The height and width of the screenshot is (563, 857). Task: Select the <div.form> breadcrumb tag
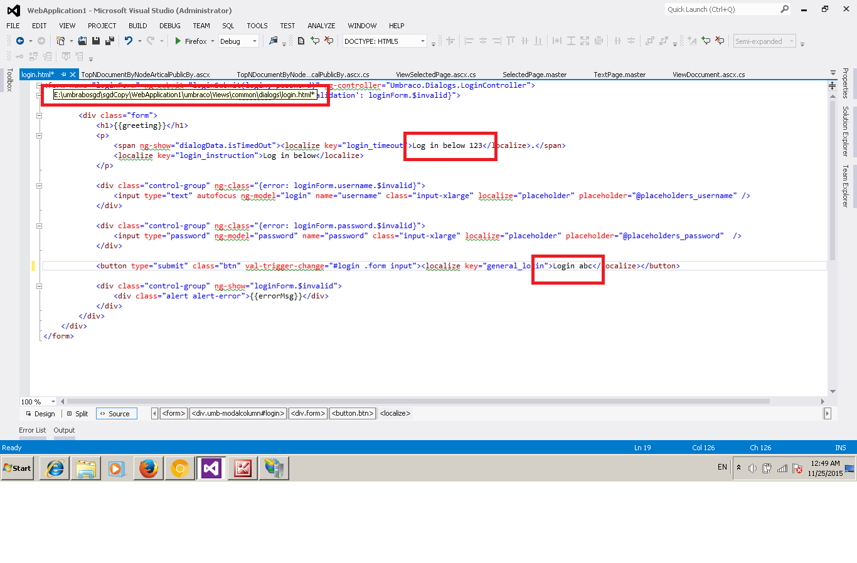pyautogui.click(x=308, y=414)
